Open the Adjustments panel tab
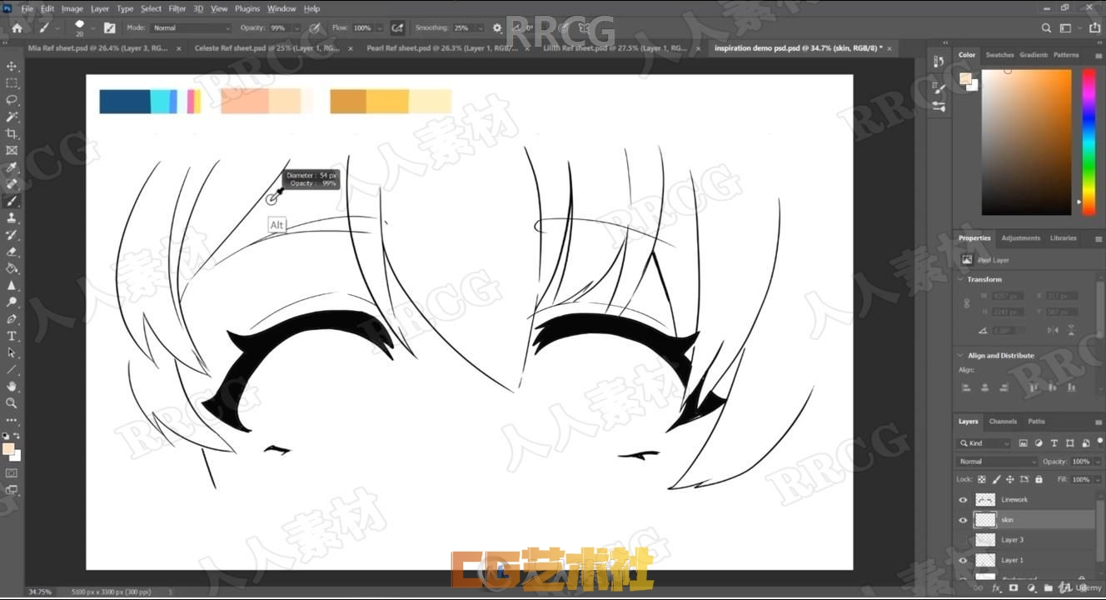This screenshot has width=1106, height=600. pos(1020,238)
